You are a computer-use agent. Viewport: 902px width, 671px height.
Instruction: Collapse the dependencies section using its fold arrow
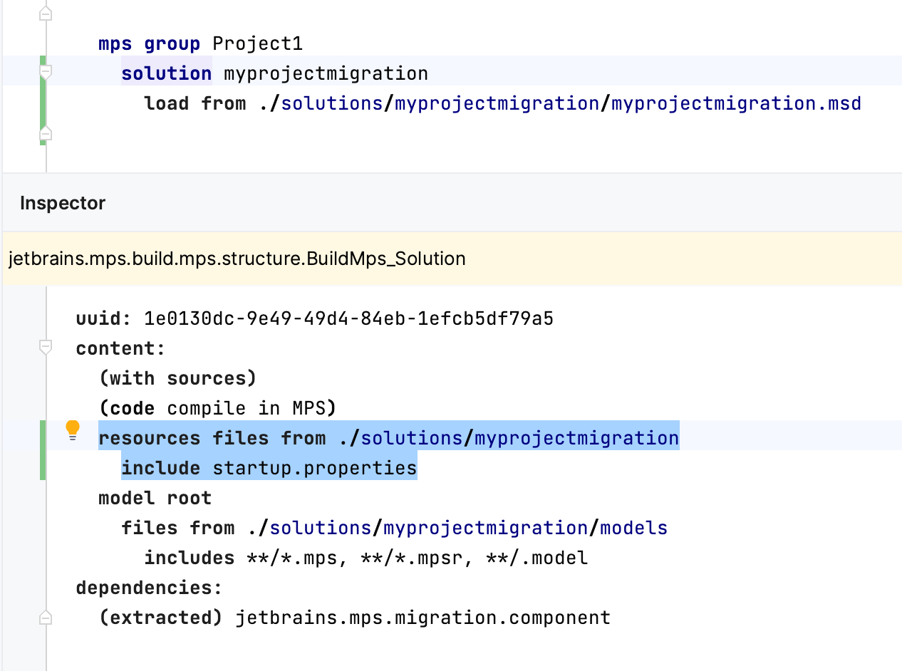click(45, 617)
